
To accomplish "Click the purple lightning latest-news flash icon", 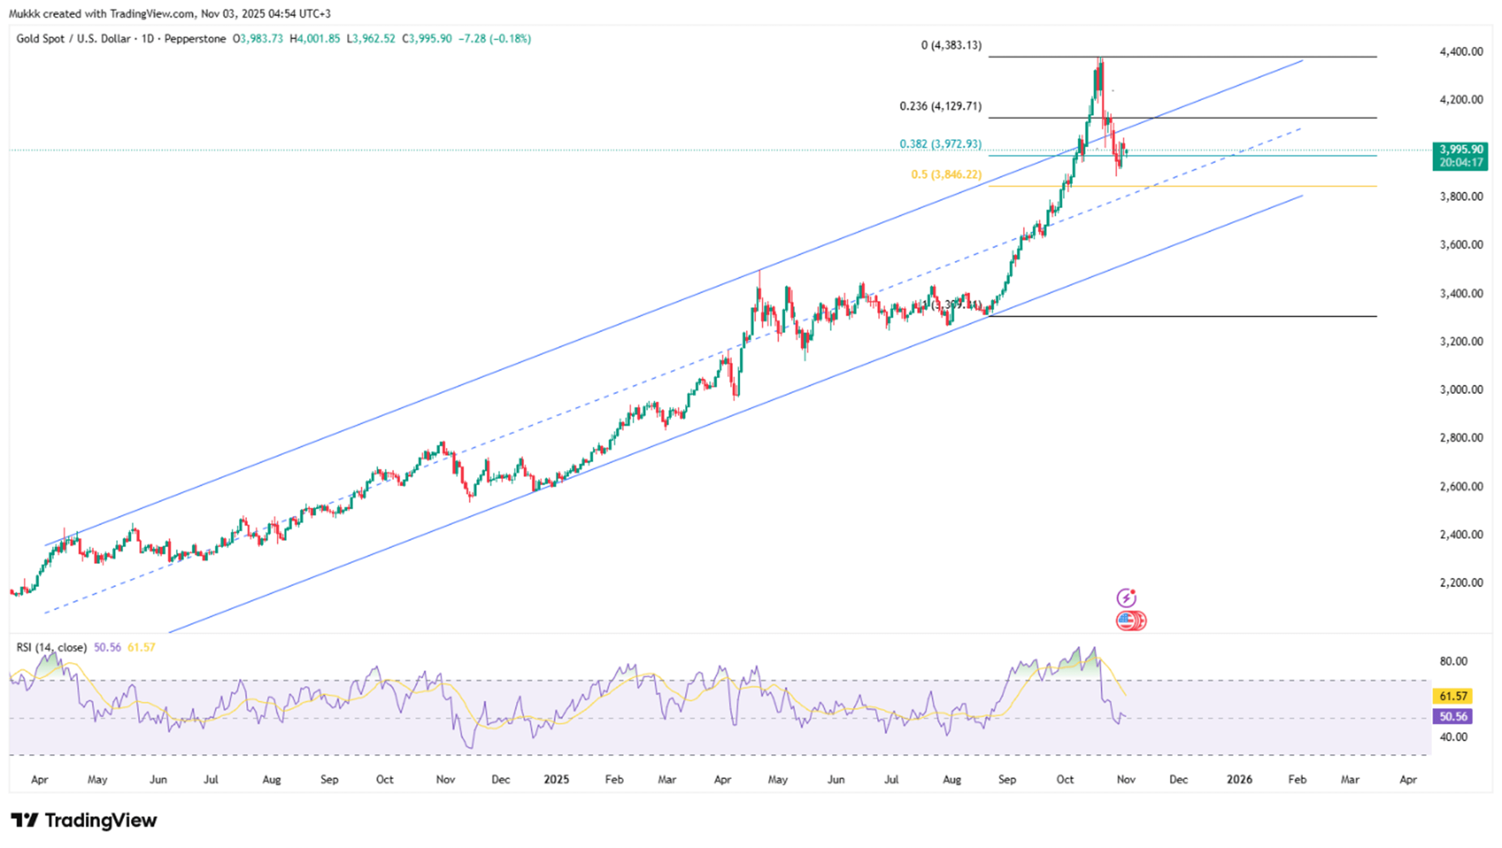I will point(1126,598).
